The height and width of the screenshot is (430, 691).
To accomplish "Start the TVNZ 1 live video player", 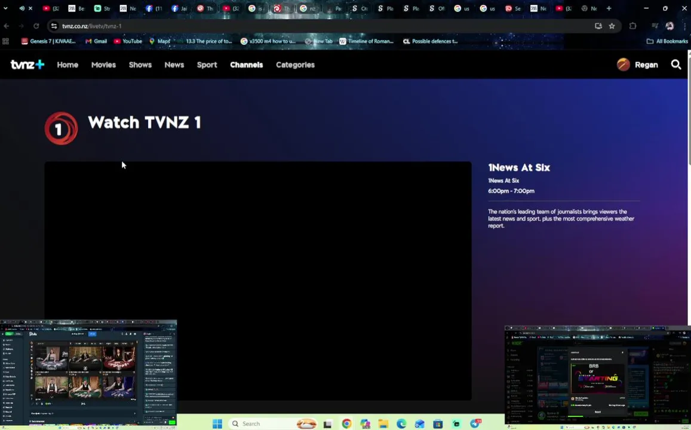I will coord(258,281).
